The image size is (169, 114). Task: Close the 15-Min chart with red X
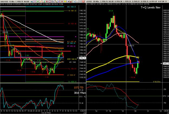(83, 2)
